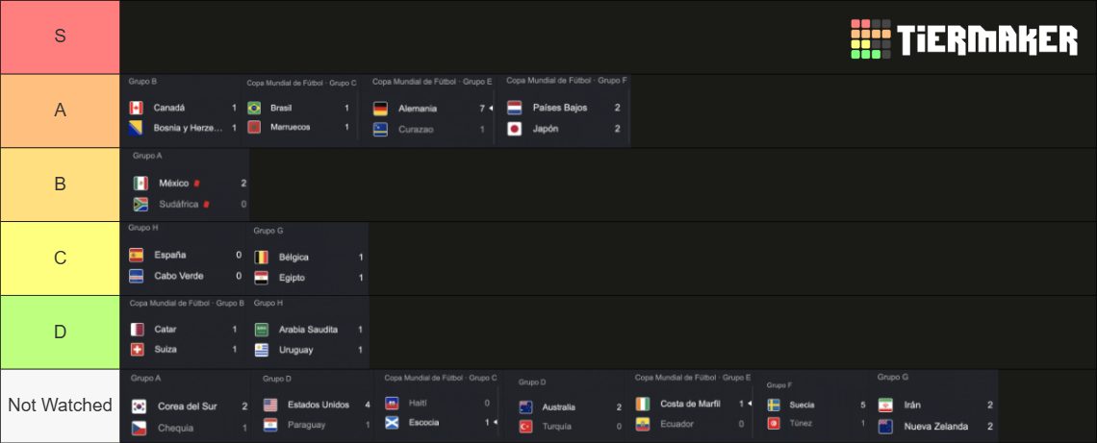The height and width of the screenshot is (443, 1097).
Task: Select the Irán vs Nueva Zelanda match card
Action: (x=934, y=406)
